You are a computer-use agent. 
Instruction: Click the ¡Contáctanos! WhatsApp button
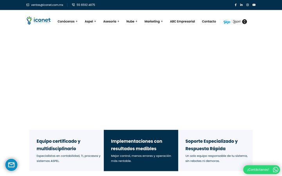point(262,169)
